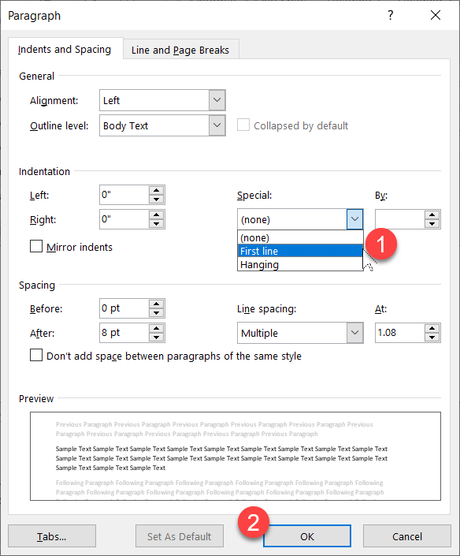This screenshot has width=460, height=556.
Task: Close the Paragraph dialog
Action: click(x=436, y=15)
